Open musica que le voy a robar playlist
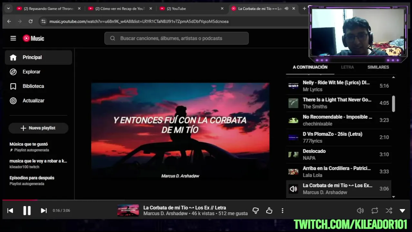The height and width of the screenshot is (232, 412). (38, 164)
